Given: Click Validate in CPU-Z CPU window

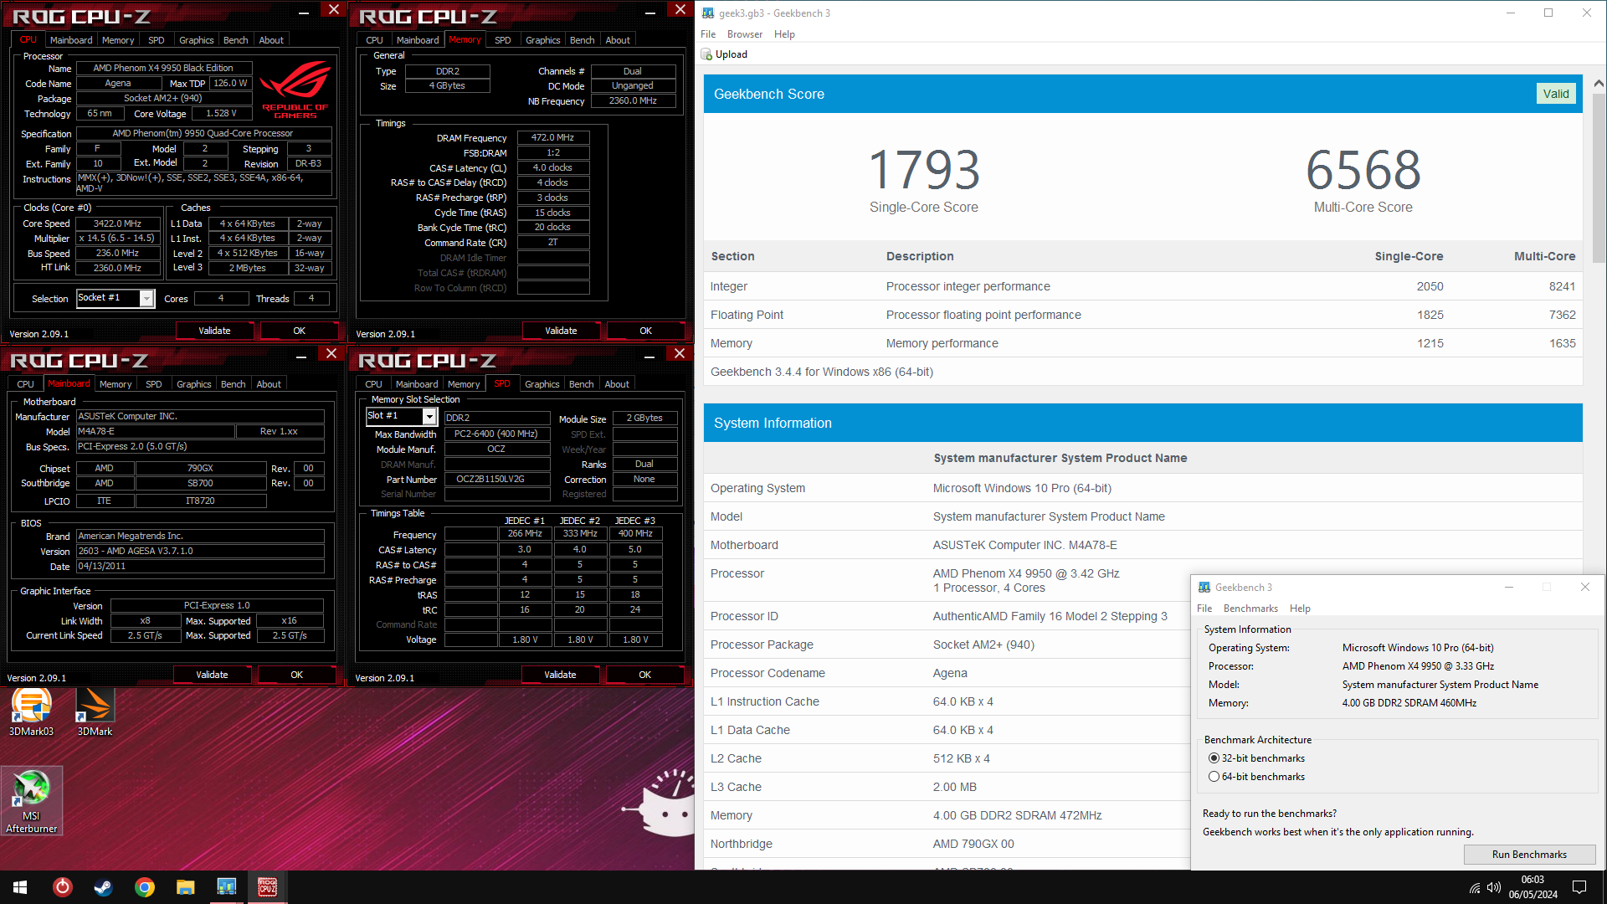Looking at the screenshot, I should pos(214,331).
